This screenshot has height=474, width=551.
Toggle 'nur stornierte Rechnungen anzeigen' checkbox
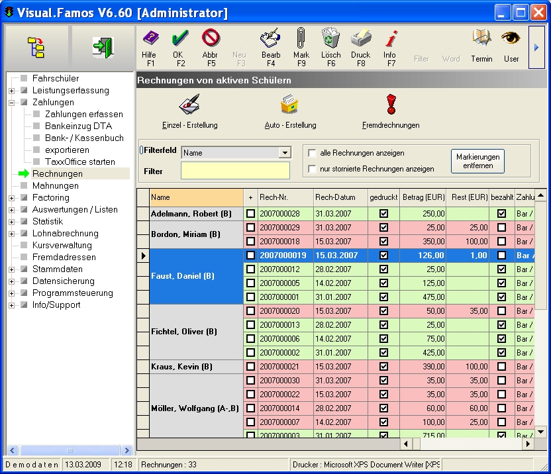click(312, 169)
